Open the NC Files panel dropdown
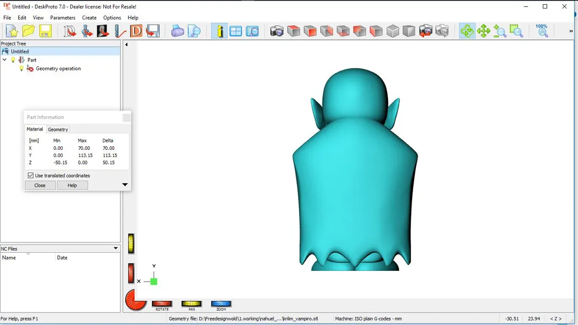This screenshot has width=578, height=325. pyautogui.click(x=116, y=248)
